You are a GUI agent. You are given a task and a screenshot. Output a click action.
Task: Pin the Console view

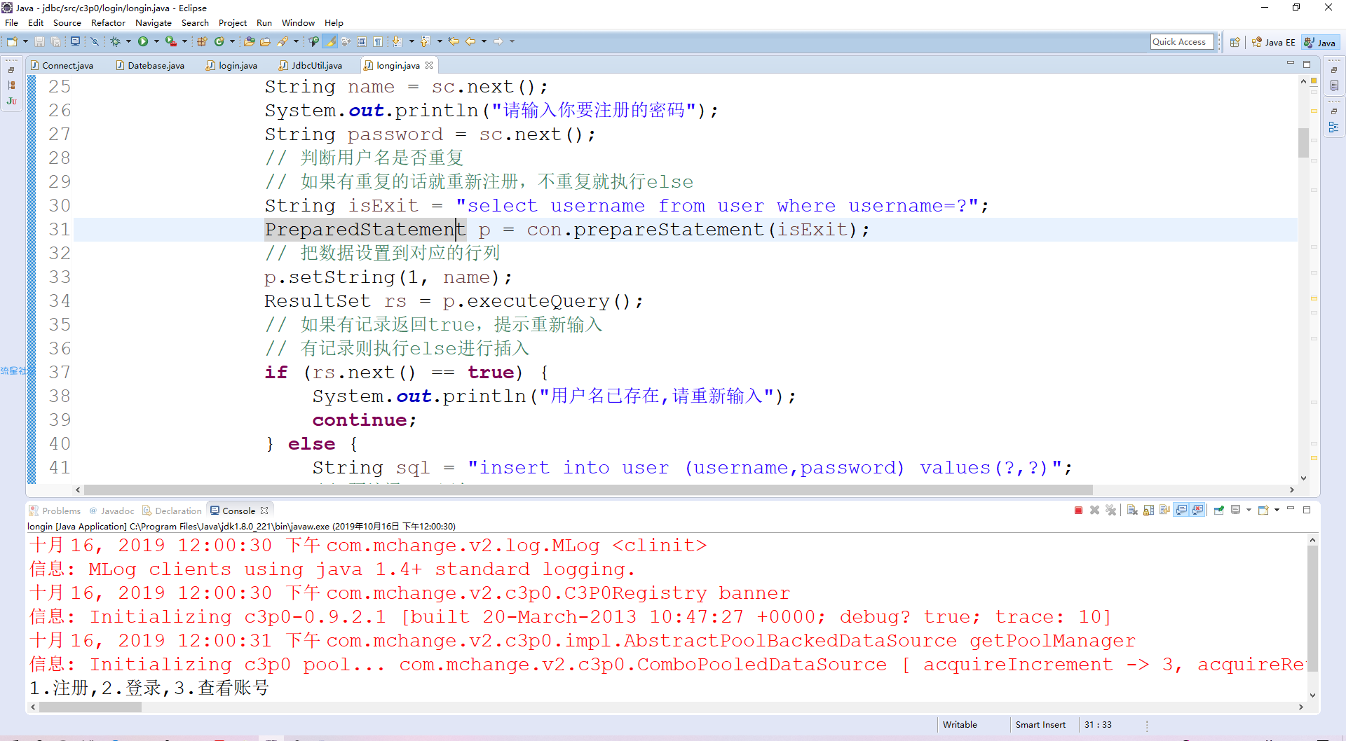(1219, 511)
